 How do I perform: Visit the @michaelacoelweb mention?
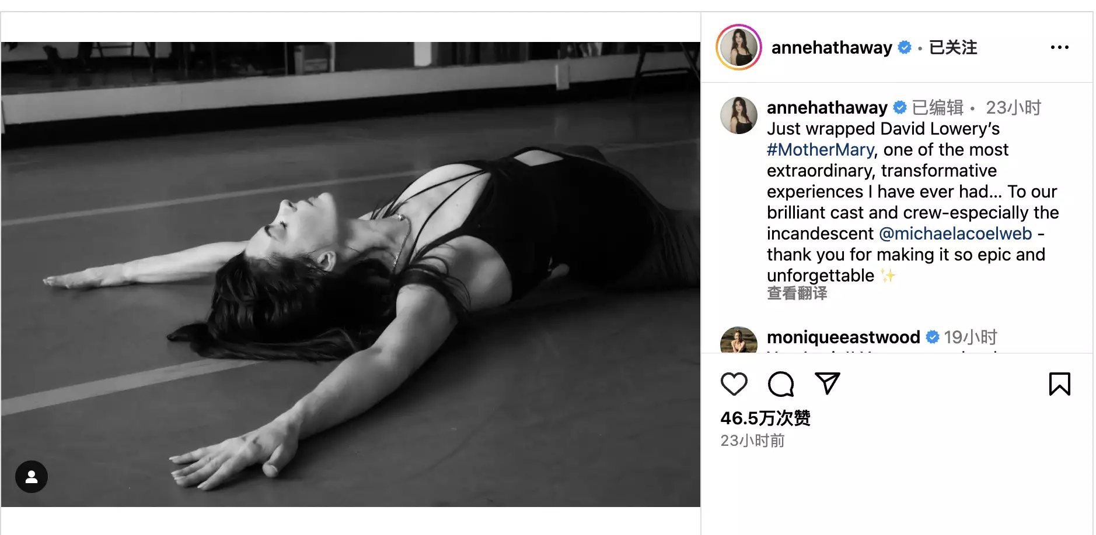click(955, 234)
